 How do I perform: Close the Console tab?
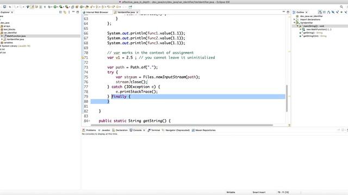point(144,130)
